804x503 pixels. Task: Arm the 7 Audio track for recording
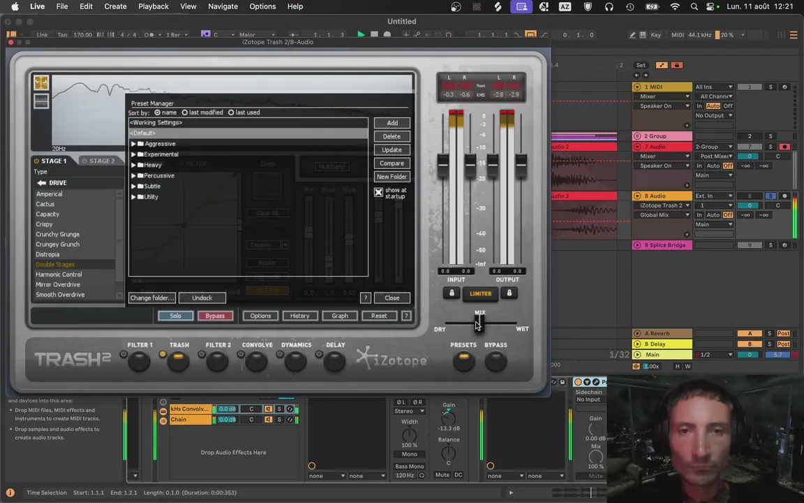pyautogui.click(x=784, y=147)
